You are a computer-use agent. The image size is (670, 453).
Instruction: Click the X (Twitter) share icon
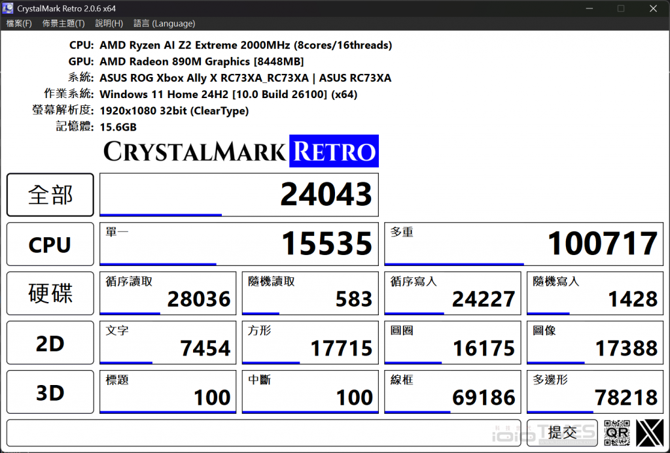tap(650, 433)
